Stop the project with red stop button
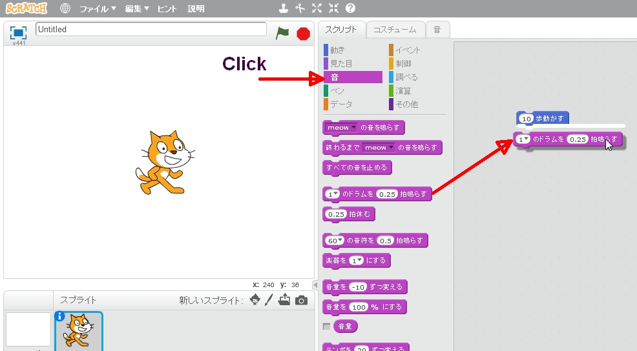 tap(303, 34)
